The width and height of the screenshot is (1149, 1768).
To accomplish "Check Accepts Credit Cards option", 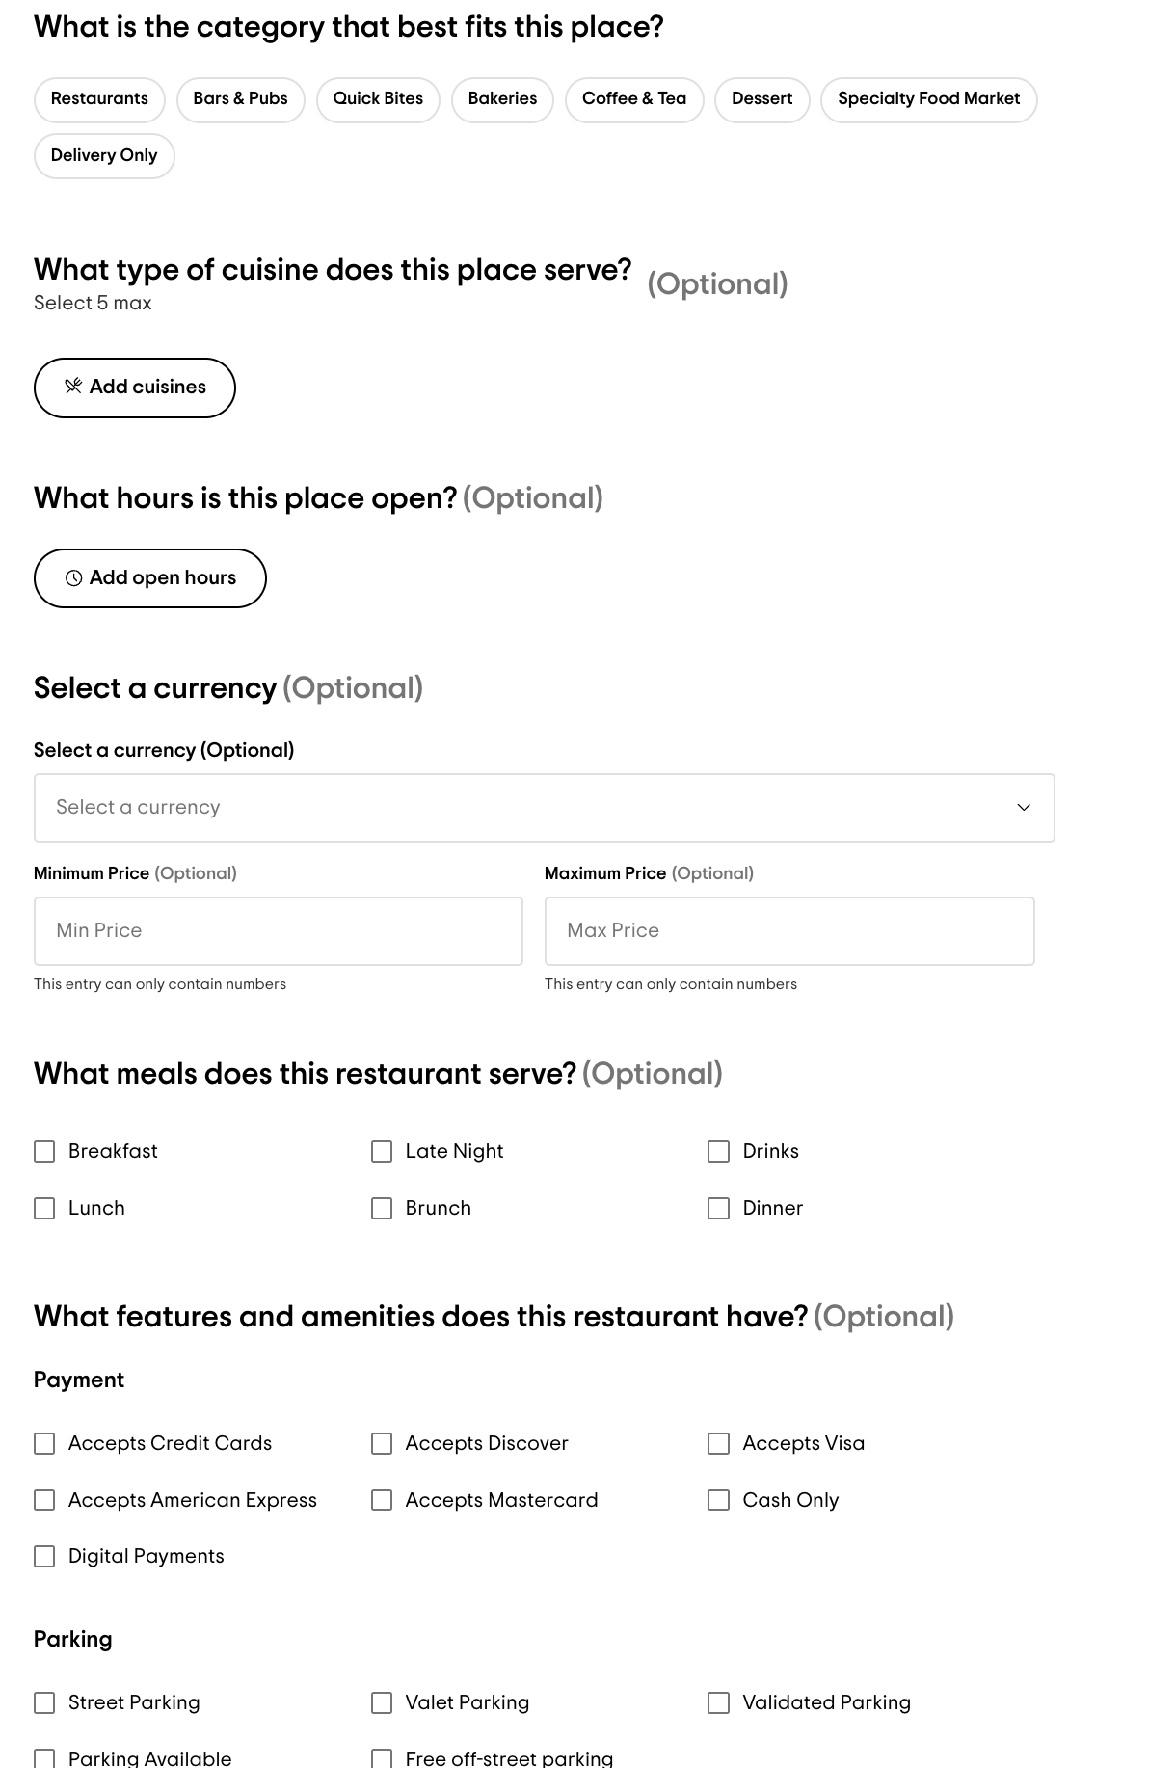I will click(44, 1444).
